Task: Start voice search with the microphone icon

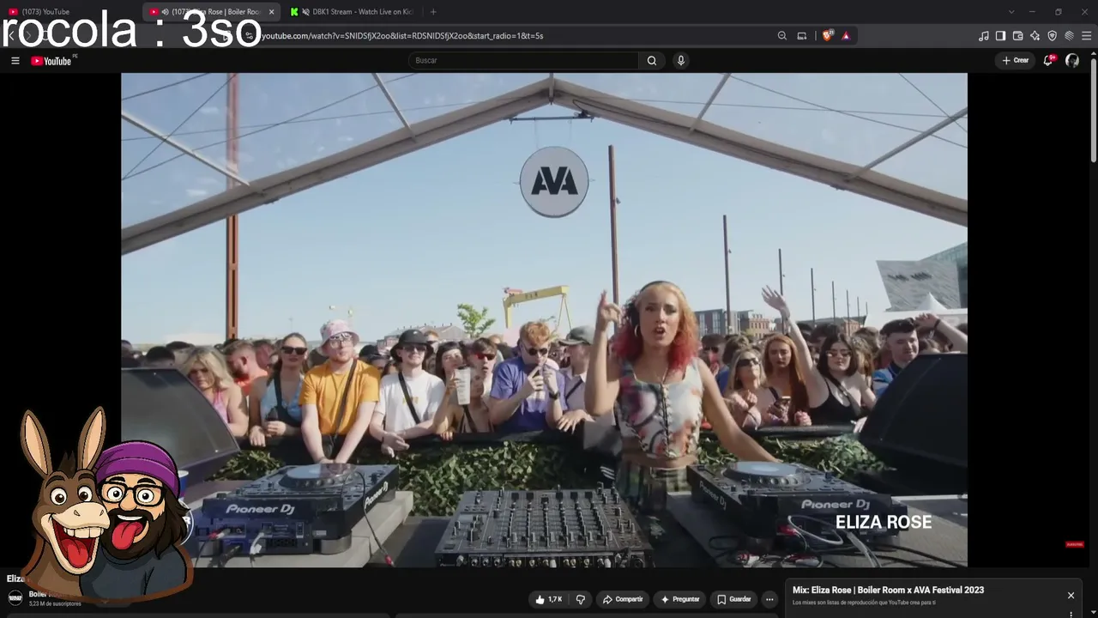Action: pos(680,60)
